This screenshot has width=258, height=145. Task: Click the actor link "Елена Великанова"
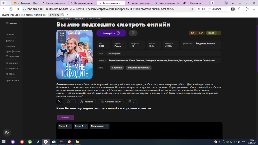pyautogui.click(x=118, y=61)
